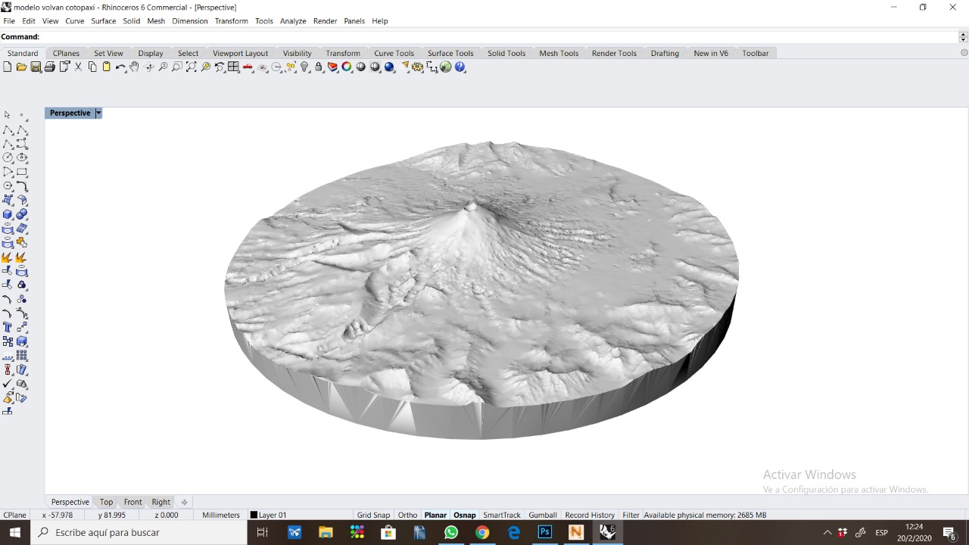Click the Millimeters units field
This screenshot has width=969, height=545.
[x=221, y=515]
